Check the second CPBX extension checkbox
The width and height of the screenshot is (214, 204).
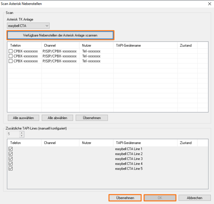10,56
